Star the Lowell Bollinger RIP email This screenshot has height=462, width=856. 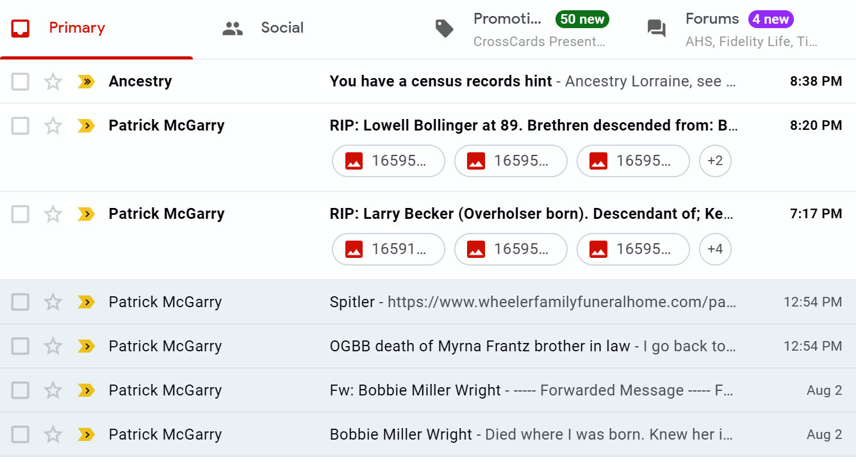53,126
